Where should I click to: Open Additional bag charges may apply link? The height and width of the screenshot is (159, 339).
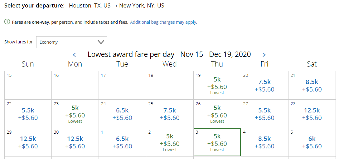[163, 22]
